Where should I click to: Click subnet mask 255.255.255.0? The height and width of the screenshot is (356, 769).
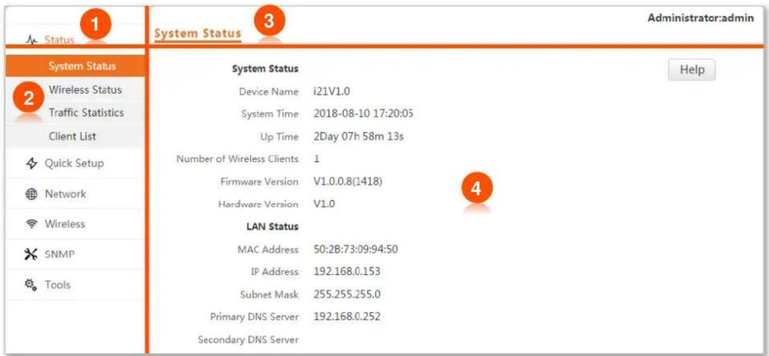pyautogui.click(x=347, y=295)
